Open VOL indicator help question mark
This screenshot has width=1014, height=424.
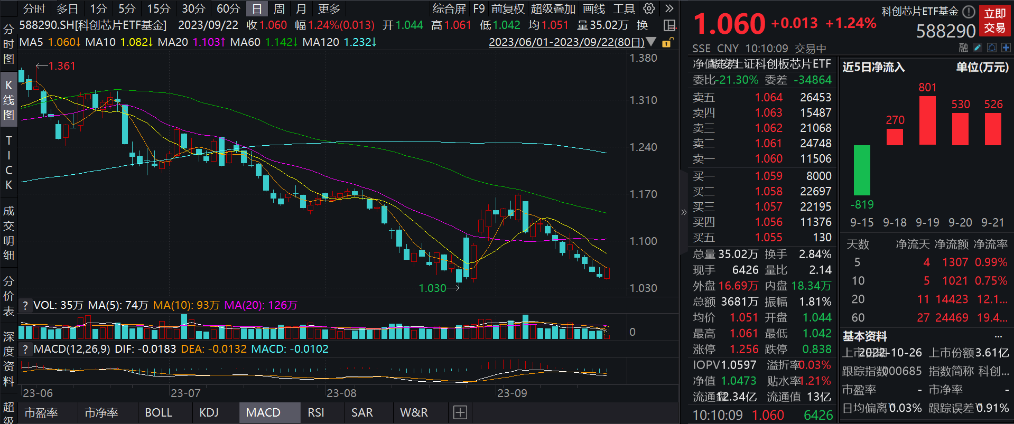tap(25, 305)
